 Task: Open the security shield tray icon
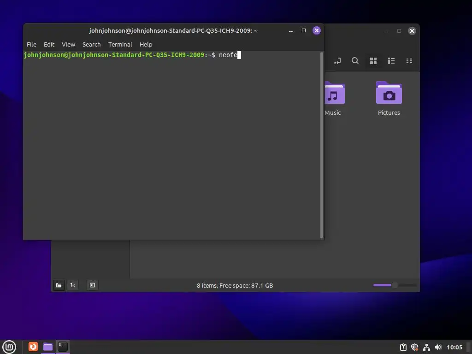(415, 348)
